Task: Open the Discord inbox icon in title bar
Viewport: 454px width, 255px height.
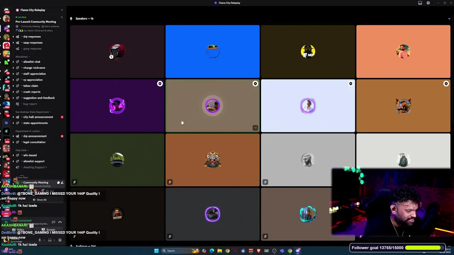Action: (x=420, y=3)
